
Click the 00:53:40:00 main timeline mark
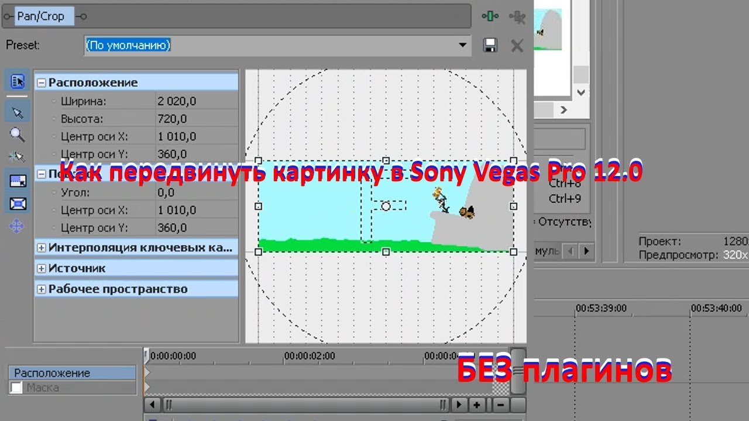point(716,308)
